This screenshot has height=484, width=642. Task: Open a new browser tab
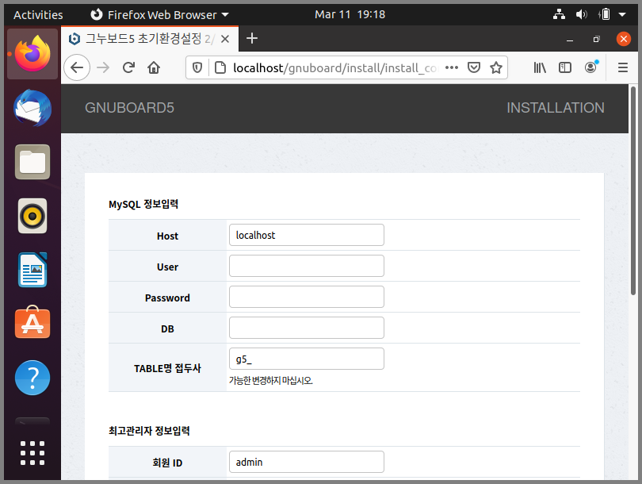pyautogui.click(x=252, y=39)
